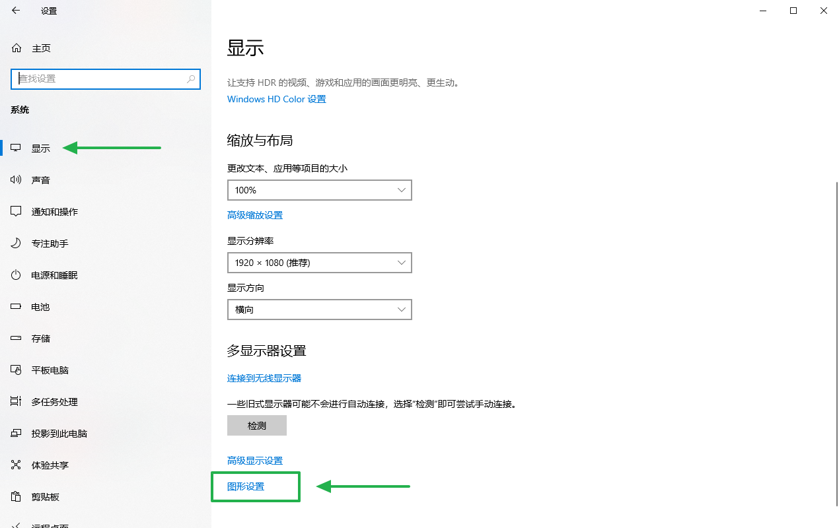This screenshot has height=528, width=839.
Task: Click the 专注助手 (Focus assist) icon
Action: 15,242
